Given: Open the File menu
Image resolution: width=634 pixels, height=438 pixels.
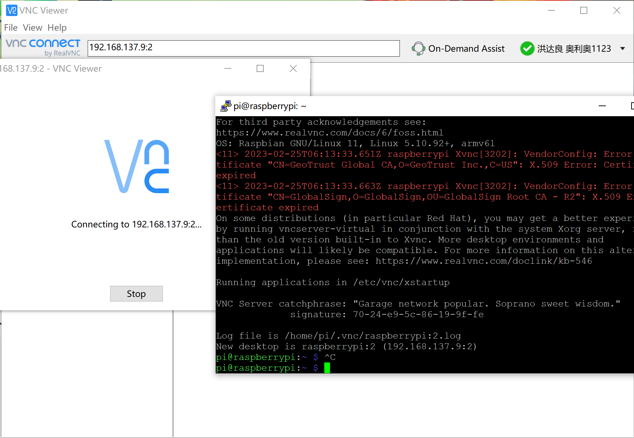Looking at the screenshot, I should [x=11, y=27].
